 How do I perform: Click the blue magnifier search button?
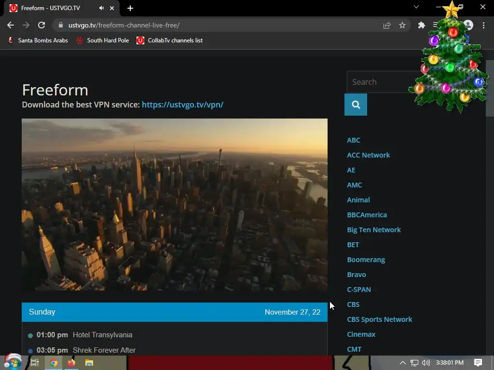pos(356,105)
